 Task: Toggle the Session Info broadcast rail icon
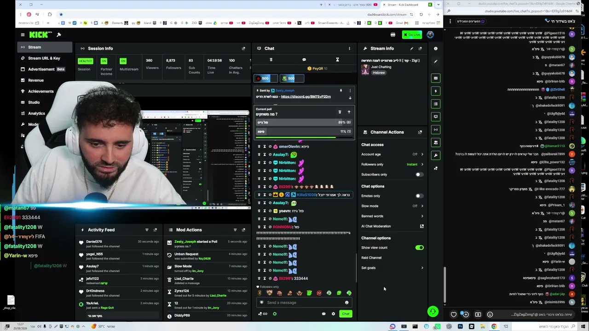436,130
